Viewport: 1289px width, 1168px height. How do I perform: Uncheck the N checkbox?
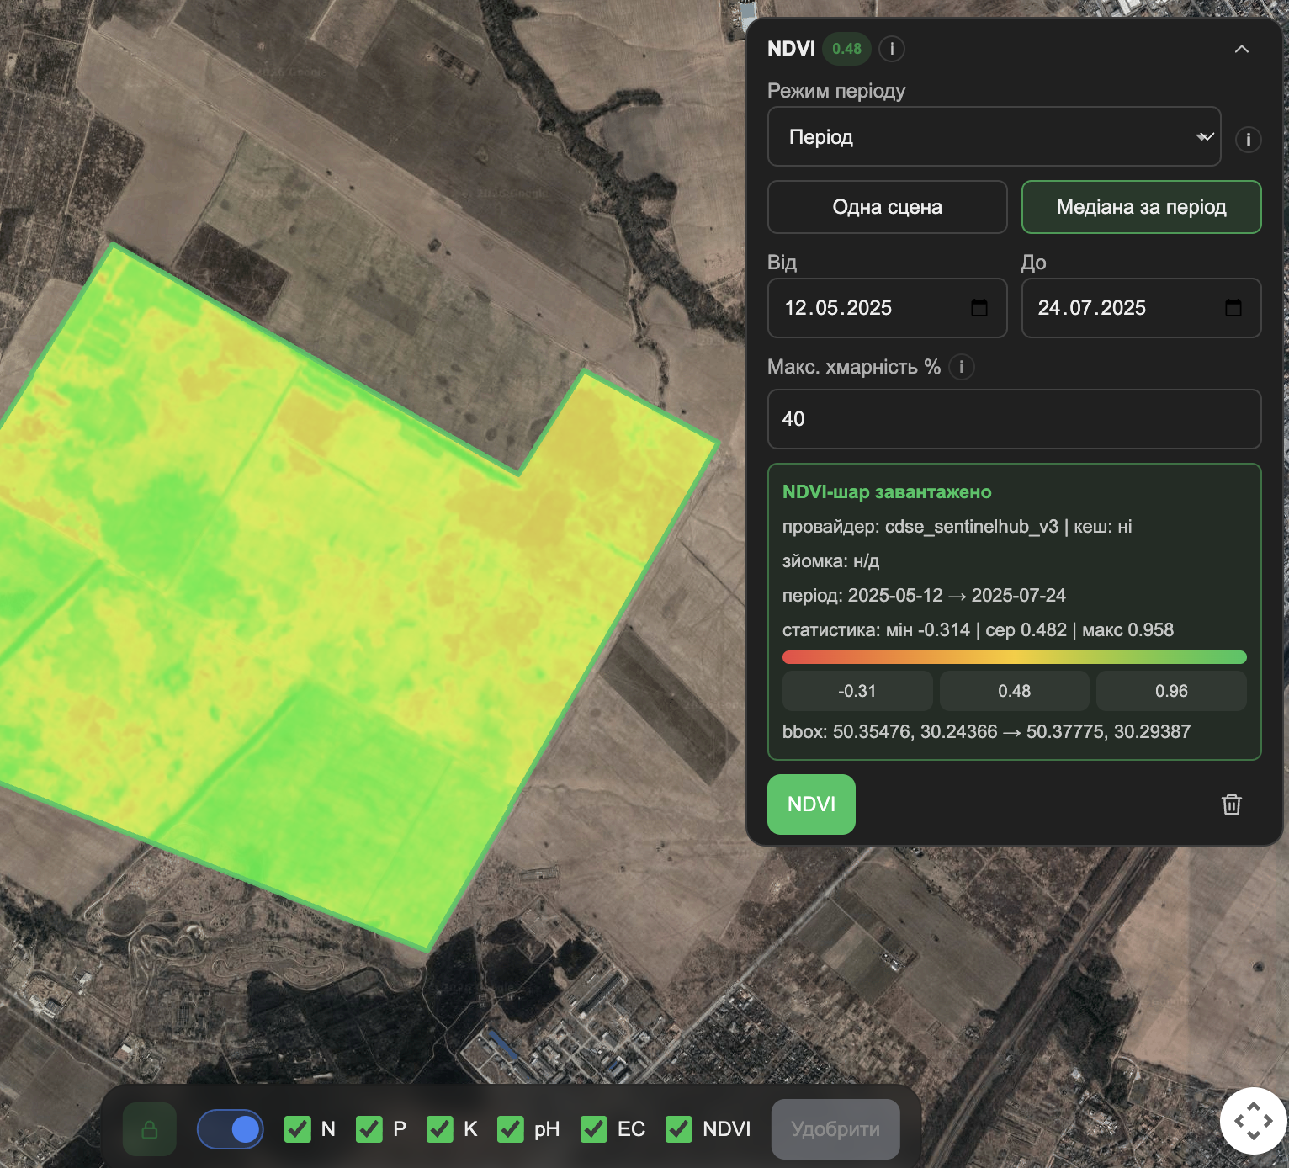297,1129
